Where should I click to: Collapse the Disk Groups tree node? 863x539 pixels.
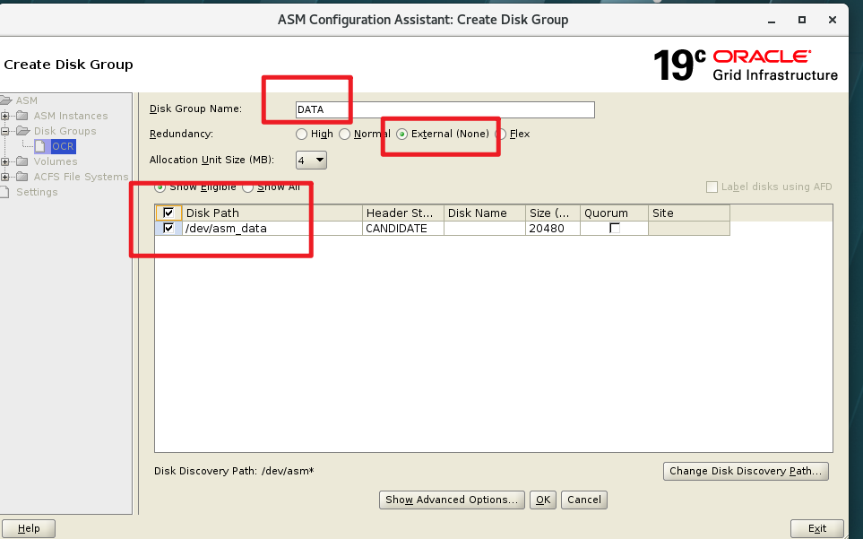point(5,131)
